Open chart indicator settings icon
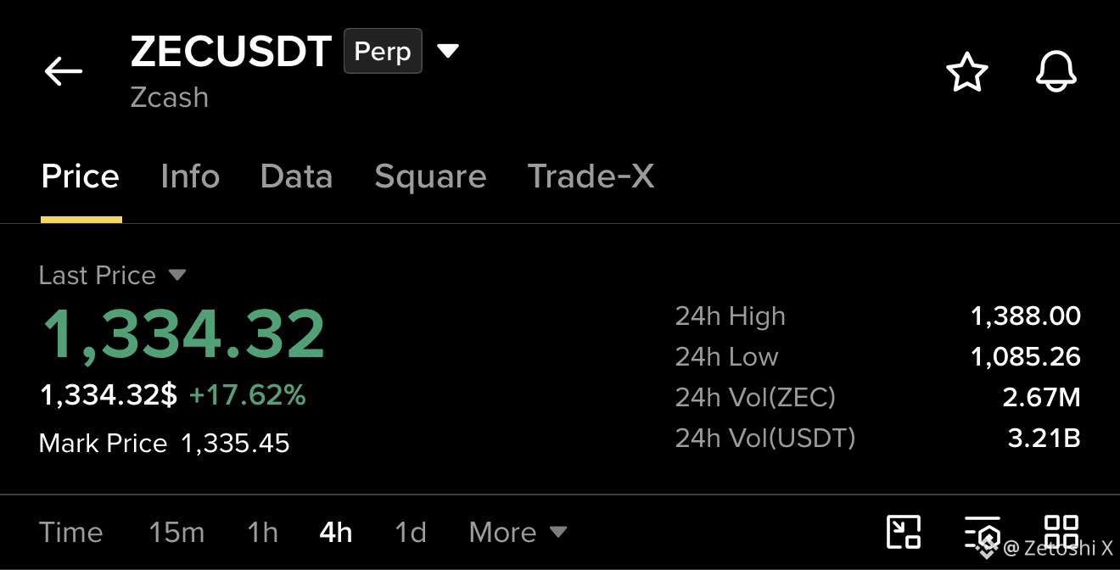Viewport: 1120px width, 570px height. [x=983, y=534]
